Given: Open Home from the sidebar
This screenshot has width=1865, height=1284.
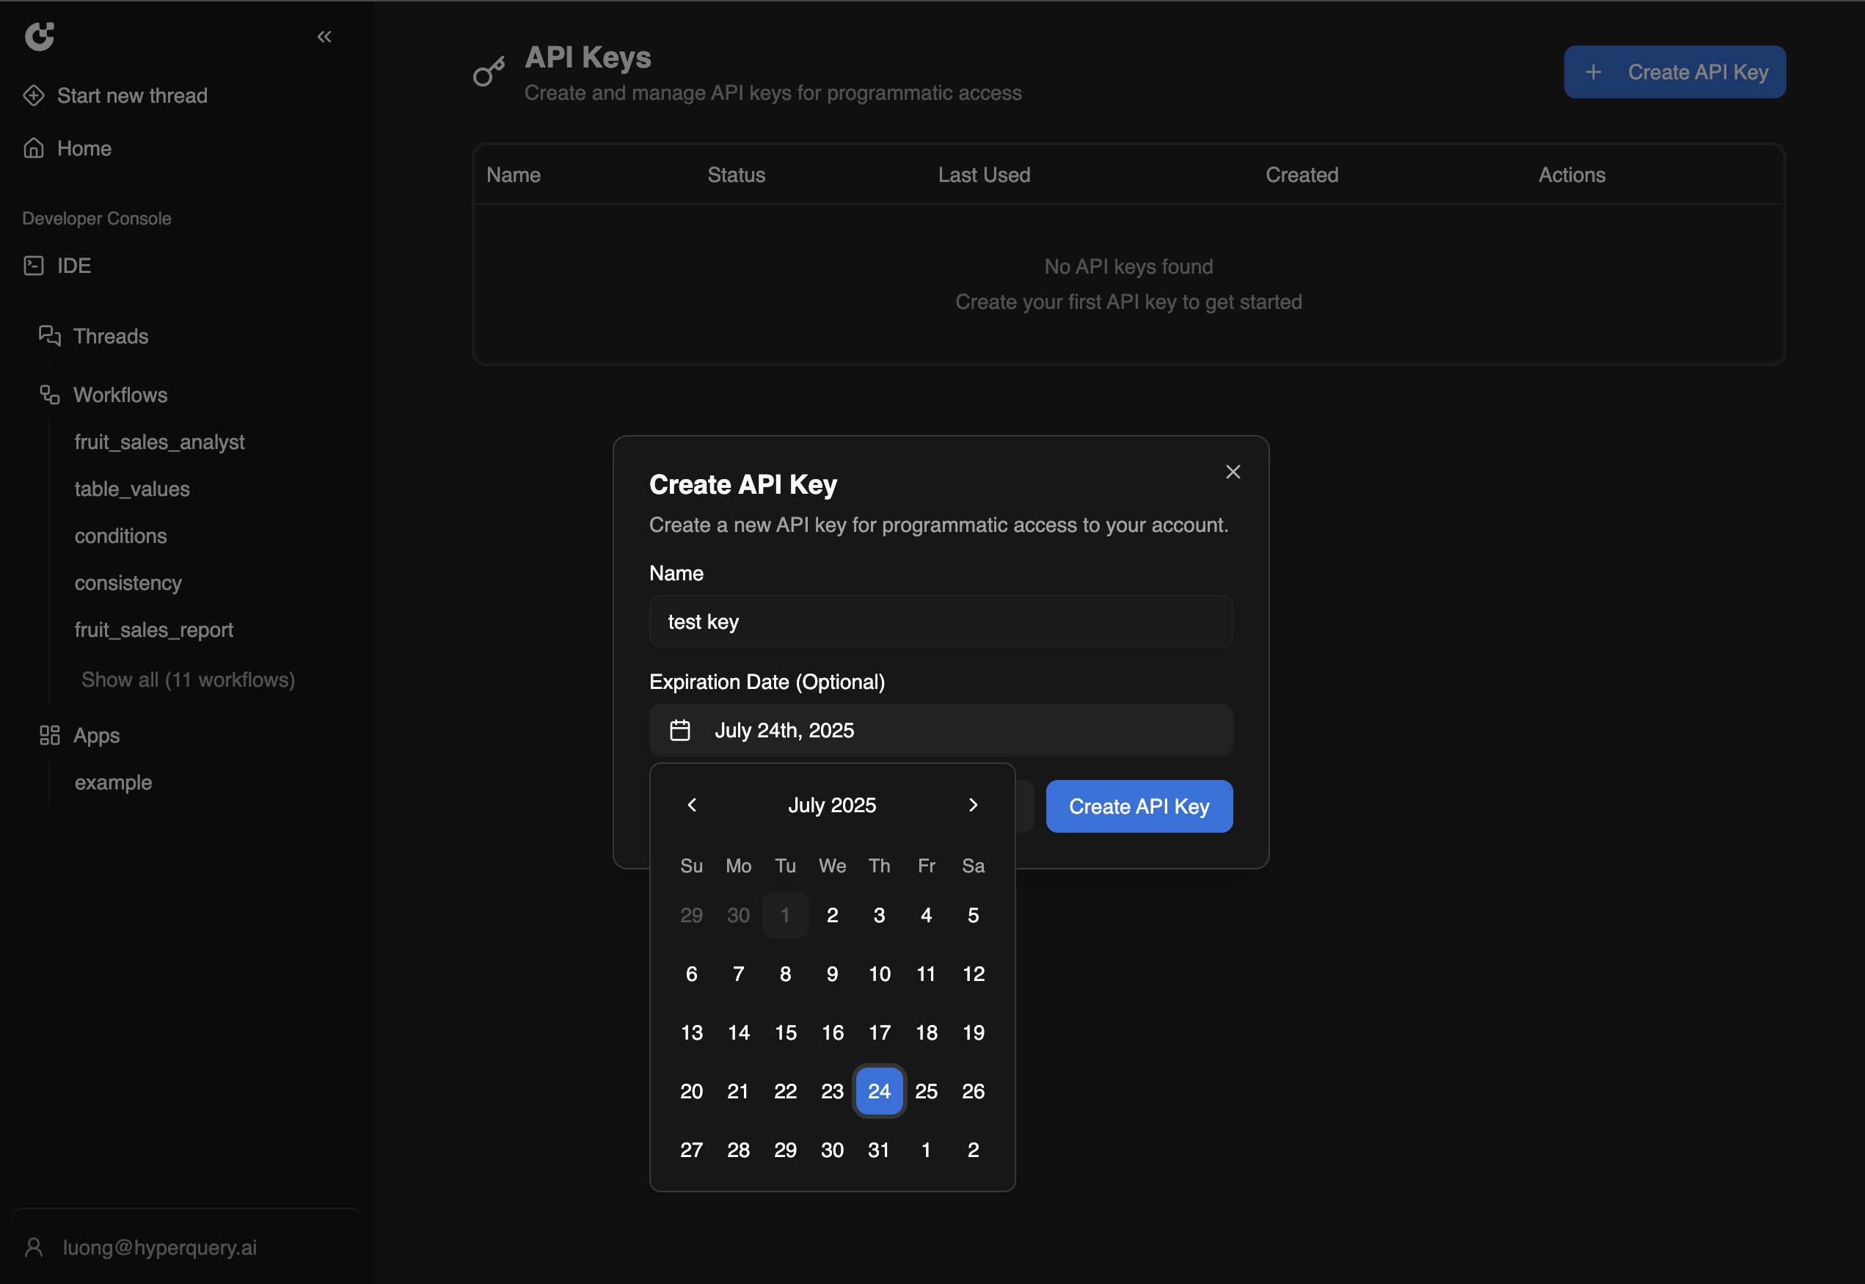Looking at the screenshot, I should coord(84,148).
